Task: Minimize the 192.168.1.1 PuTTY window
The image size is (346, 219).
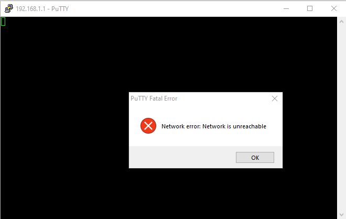Action: coord(286,8)
